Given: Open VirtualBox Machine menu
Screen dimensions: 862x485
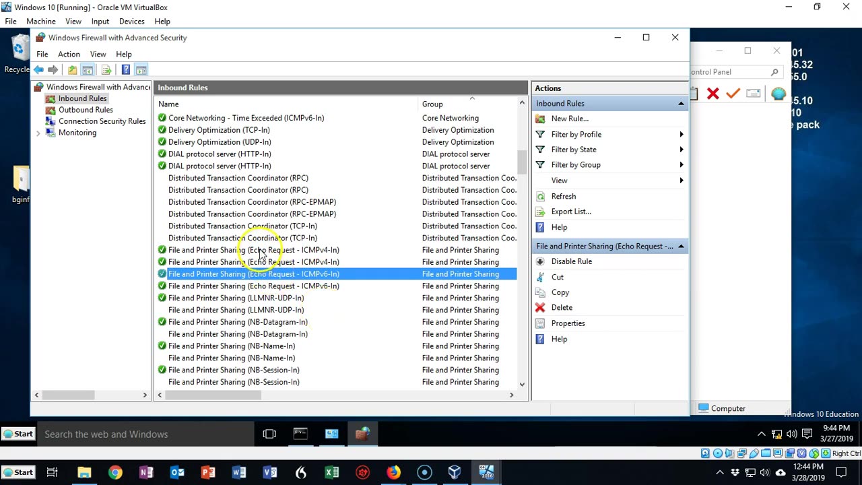Looking at the screenshot, I should (x=41, y=22).
